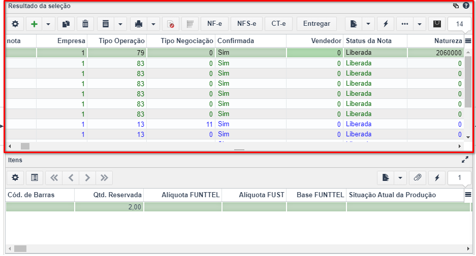Click lightning bolt action icon in top toolbar
This screenshot has width=476, height=256.
tap(386, 24)
